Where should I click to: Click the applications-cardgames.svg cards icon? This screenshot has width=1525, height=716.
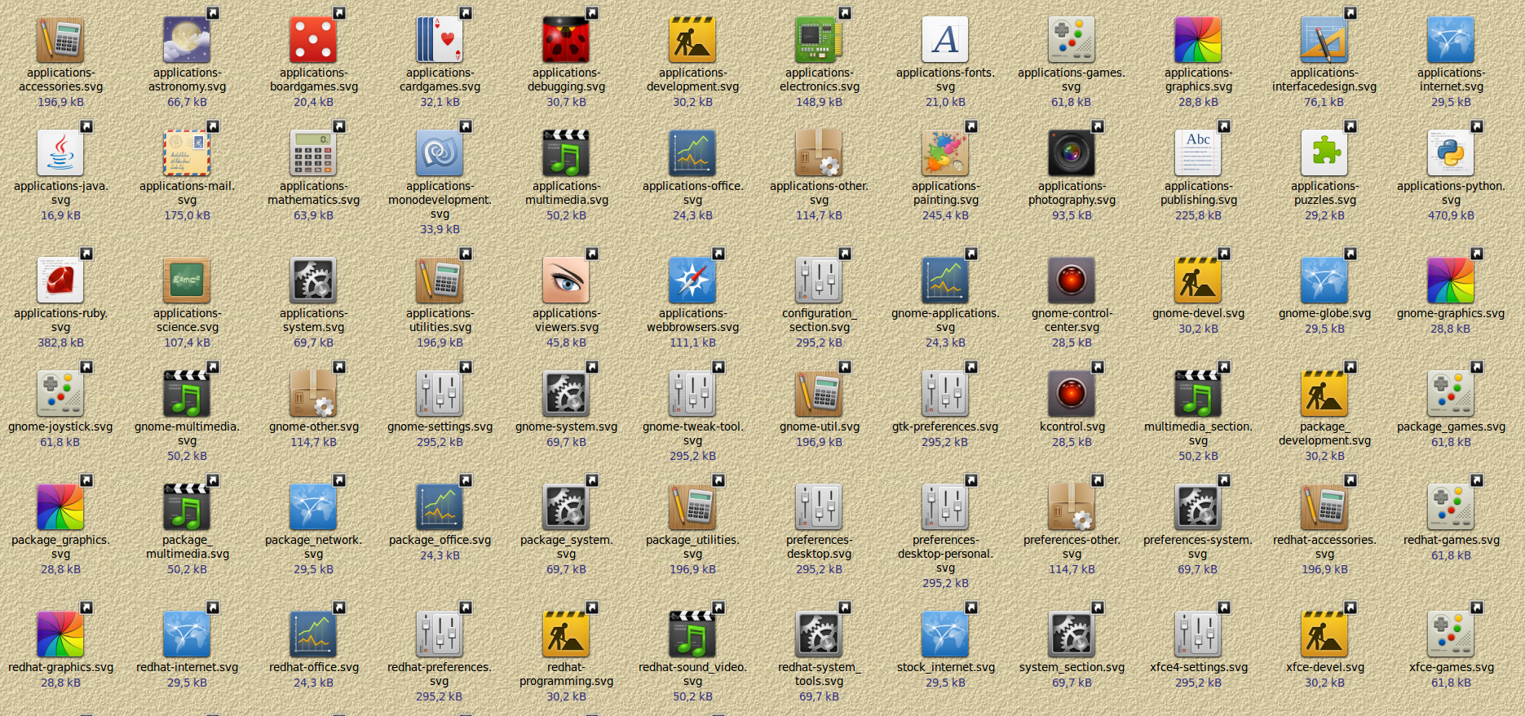440,39
